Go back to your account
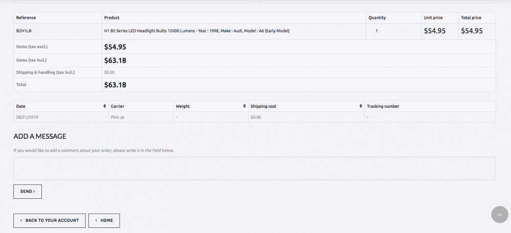 50,221
